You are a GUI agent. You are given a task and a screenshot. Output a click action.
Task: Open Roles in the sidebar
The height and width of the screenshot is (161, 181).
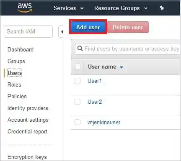pos(14,84)
